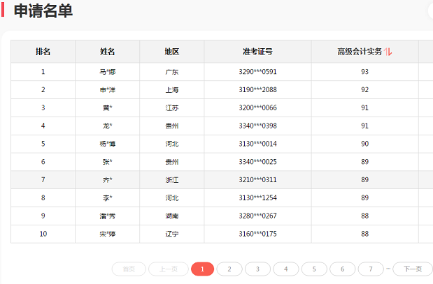Screen dimensions: 433x284
Task: Click exam number 3290***0591
Action: (x=257, y=72)
